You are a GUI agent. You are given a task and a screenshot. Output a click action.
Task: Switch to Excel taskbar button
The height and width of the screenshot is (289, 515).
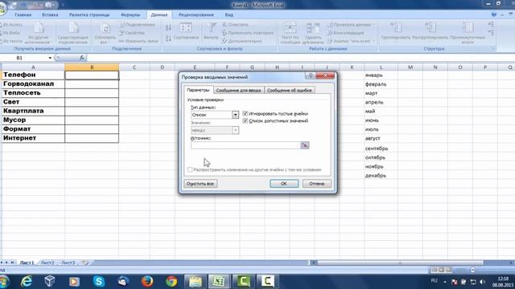tap(219, 281)
